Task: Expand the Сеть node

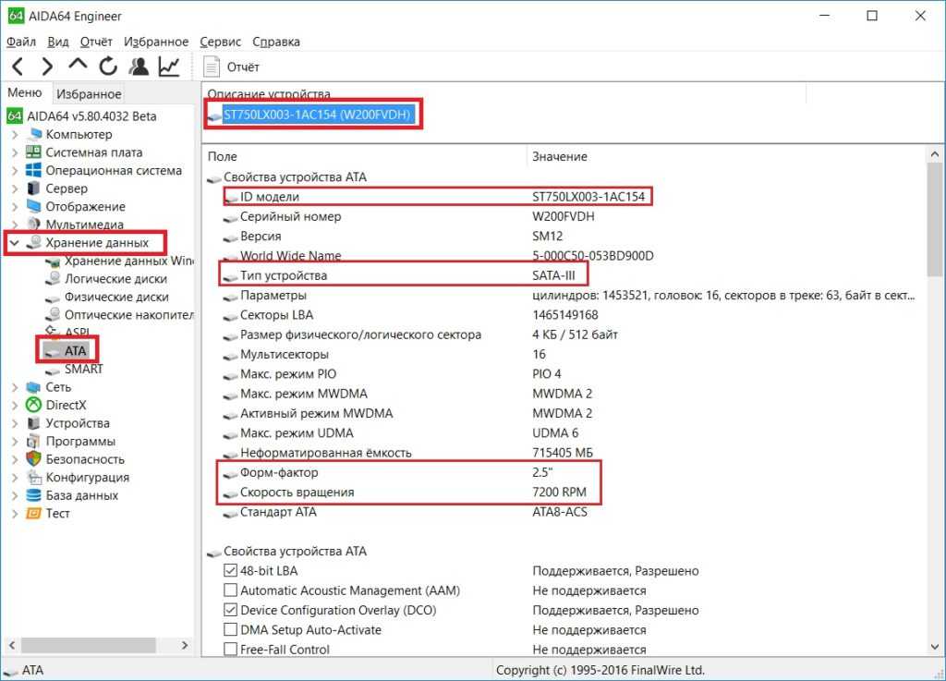Action: [15, 387]
